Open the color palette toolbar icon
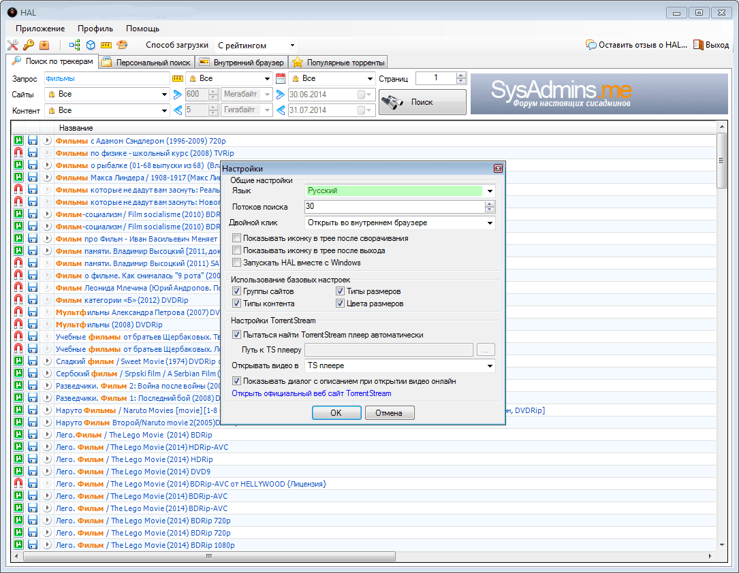 pyautogui.click(x=122, y=45)
